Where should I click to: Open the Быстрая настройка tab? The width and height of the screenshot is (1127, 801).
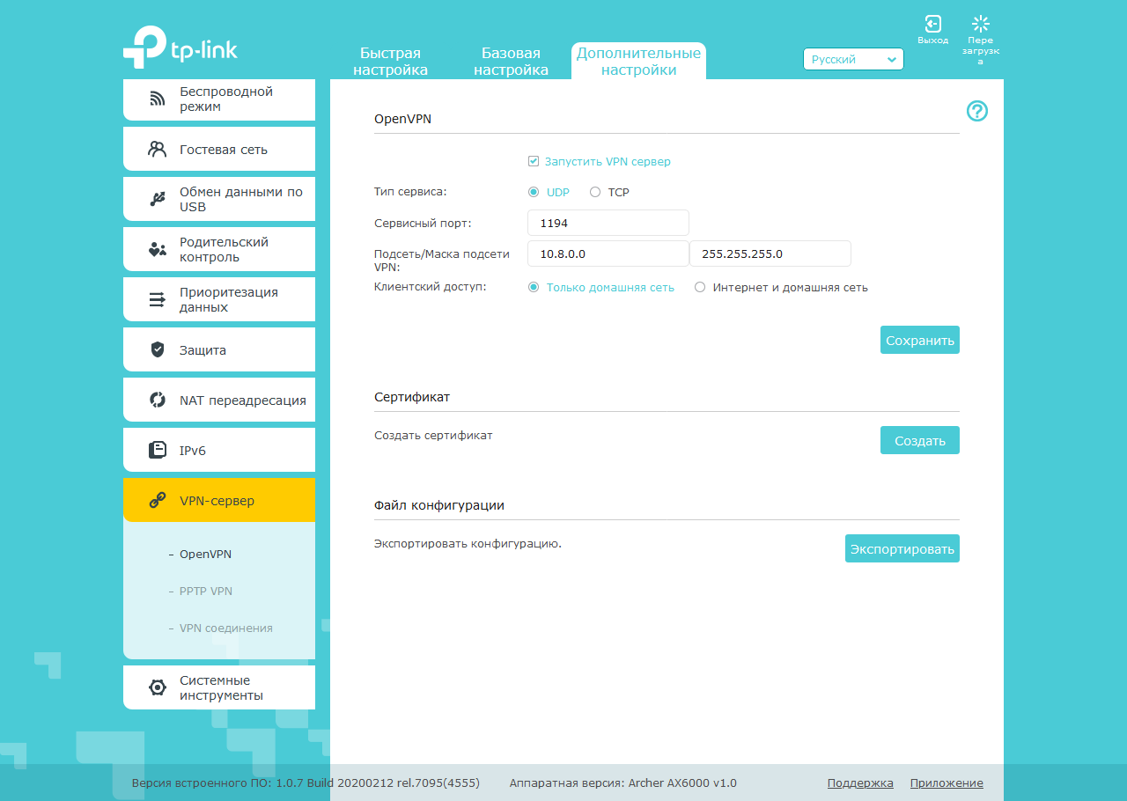coord(390,62)
